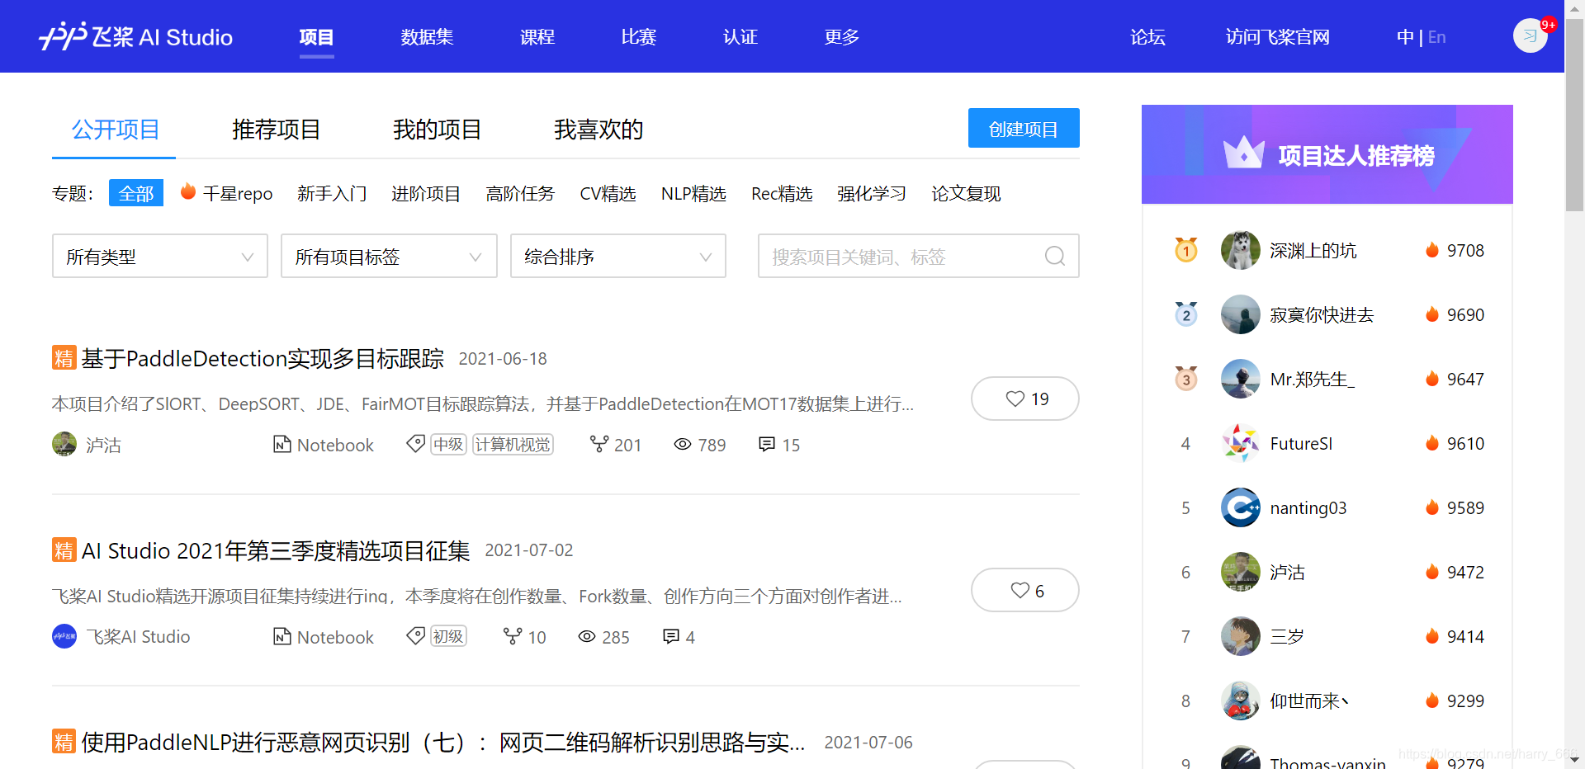
Task: Click the heart icon with 6 likes
Action: [1020, 590]
